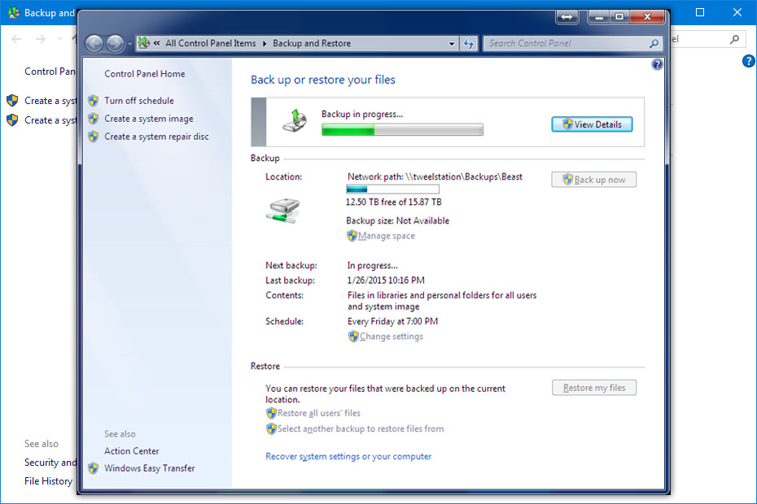The width and height of the screenshot is (757, 504).
Task: Click the Forward navigation arrow in front window
Action: pyautogui.click(x=115, y=44)
